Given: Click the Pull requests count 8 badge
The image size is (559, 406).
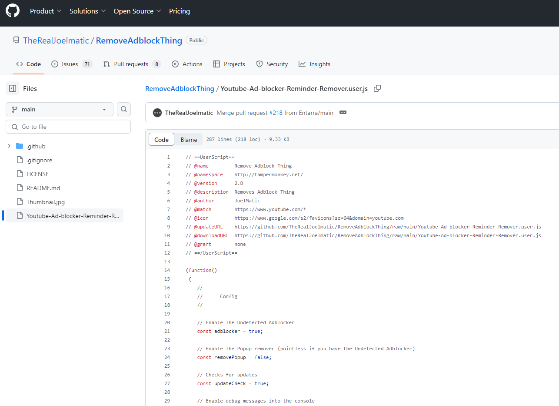Looking at the screenshot, I should pos(156,64).
